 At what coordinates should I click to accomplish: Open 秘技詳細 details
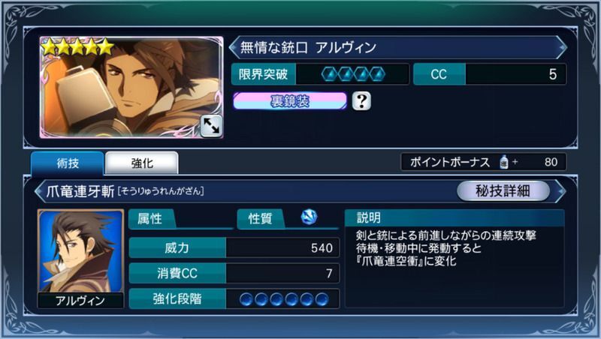(503, 190)
